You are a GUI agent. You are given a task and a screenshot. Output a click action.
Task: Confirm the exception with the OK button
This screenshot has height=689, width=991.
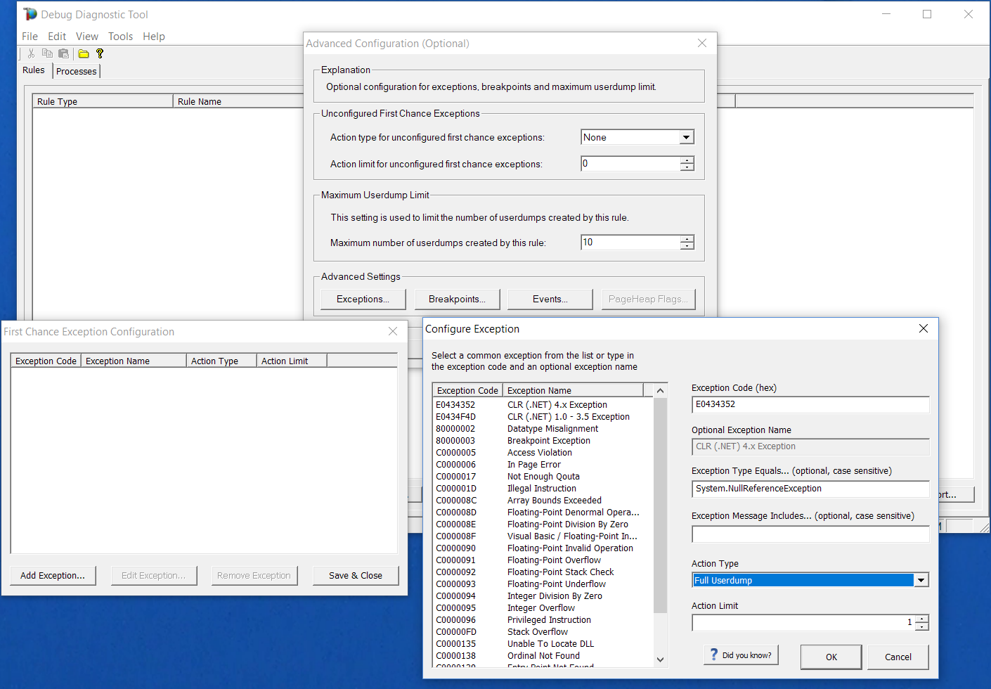click(x=831, y=657)
